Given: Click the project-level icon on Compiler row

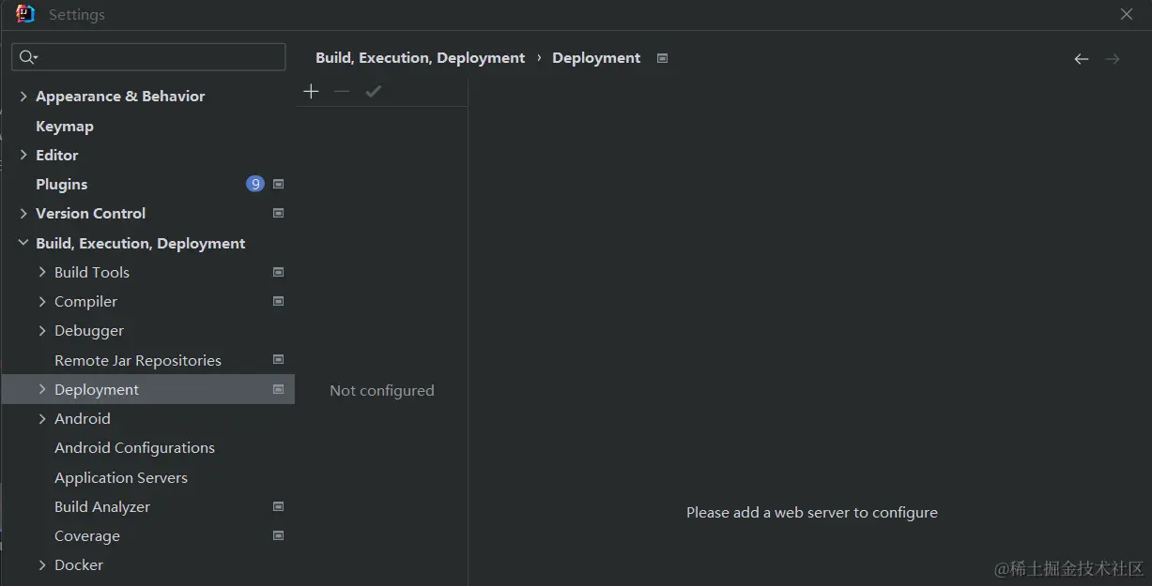Looking at the screenshot, I should [x=278, y=301].
